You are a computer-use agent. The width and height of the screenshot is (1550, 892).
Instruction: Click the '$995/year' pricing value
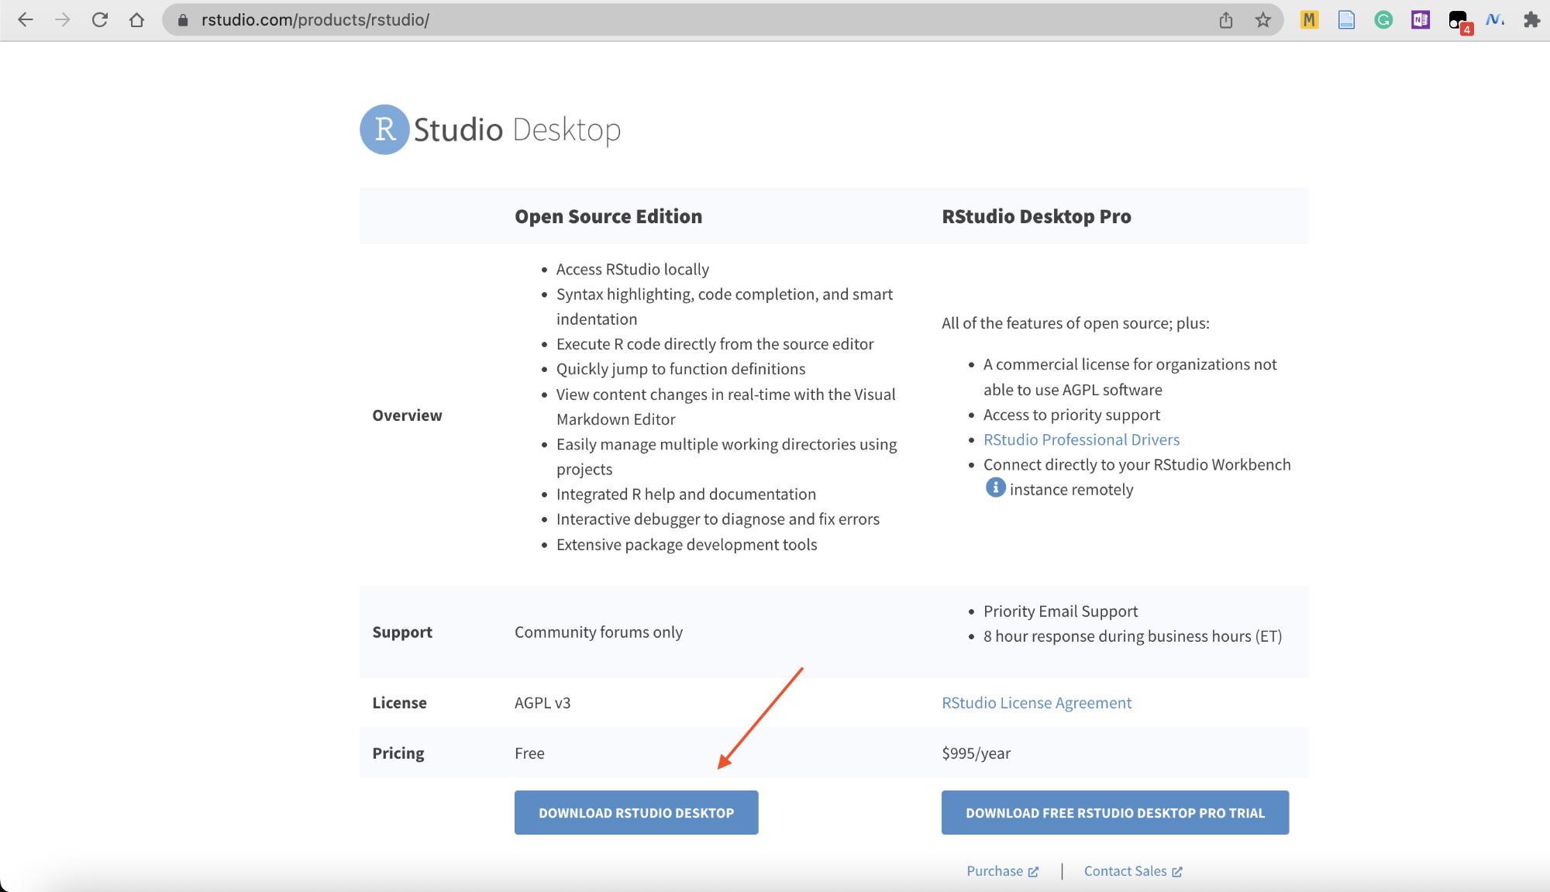coord(976,753)
